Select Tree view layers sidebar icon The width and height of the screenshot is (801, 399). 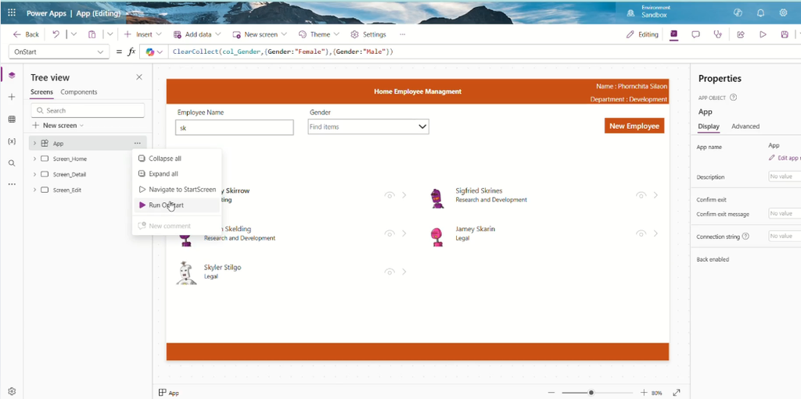(x=12, y=76)
